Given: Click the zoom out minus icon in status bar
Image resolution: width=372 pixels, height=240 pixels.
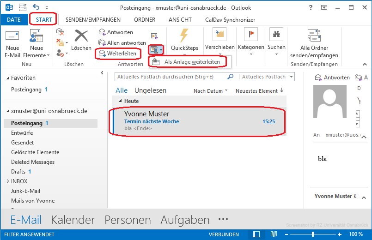Looking at the screenshot, I should point(287,234).
